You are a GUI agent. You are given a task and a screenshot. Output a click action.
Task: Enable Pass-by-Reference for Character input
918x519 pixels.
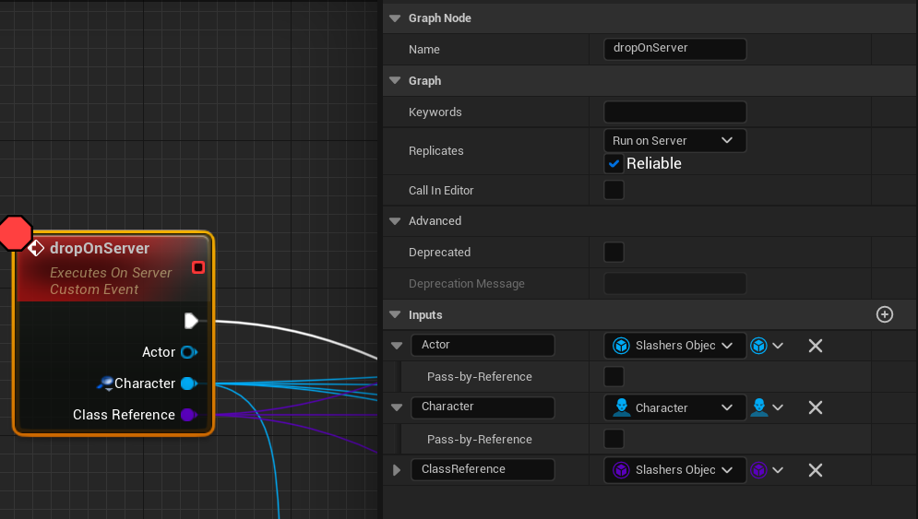pos(614,439)
